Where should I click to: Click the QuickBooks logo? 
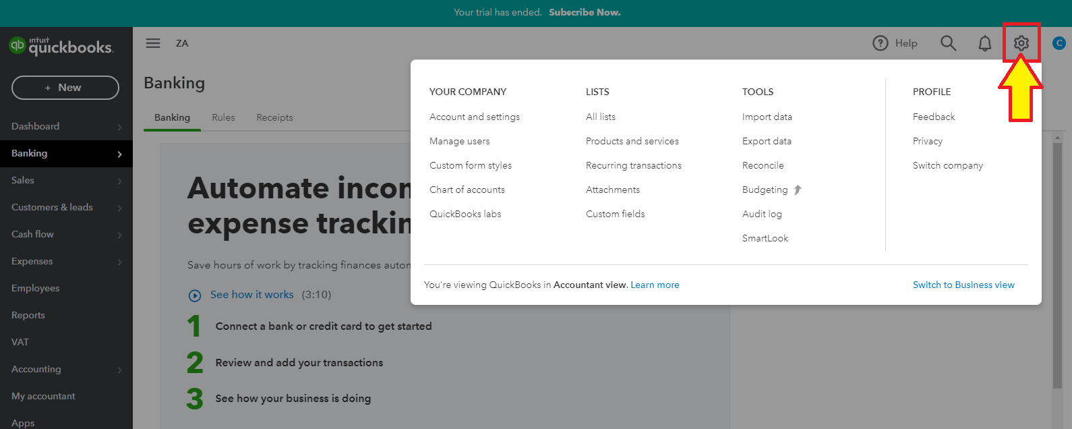click(61, 46)
